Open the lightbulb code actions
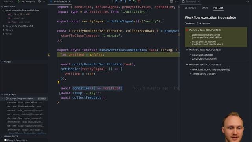Image resolution: width=252 pixels, height=142 pixels. (59, 82)
